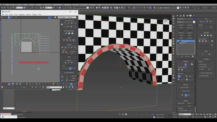217x122 pixels.
Task: Click the Reset UVWs button
Action: click(x=181, y=103)
